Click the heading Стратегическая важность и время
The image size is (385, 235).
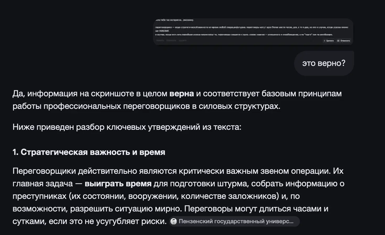coord(89,152)
